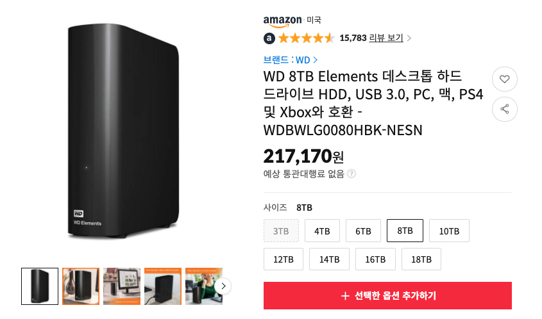This screenshot has height=319, width=542.
Task: Click the circular 'a' Amazon rating badge
Action: [x=269, y=38]
